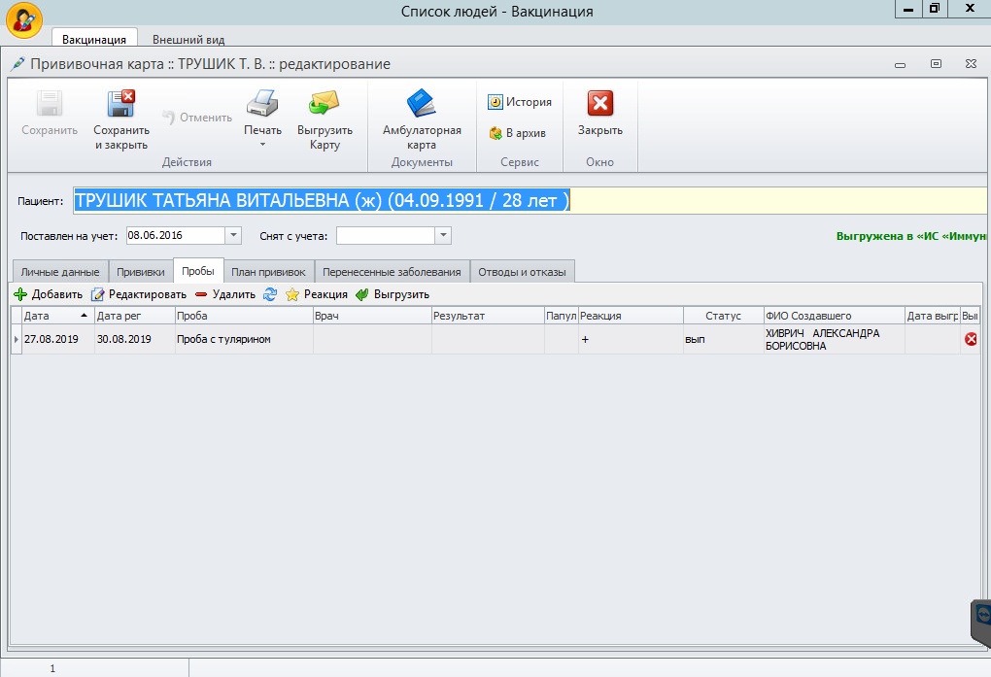Click Редактировать in the grid toolbar

[138, 294]
